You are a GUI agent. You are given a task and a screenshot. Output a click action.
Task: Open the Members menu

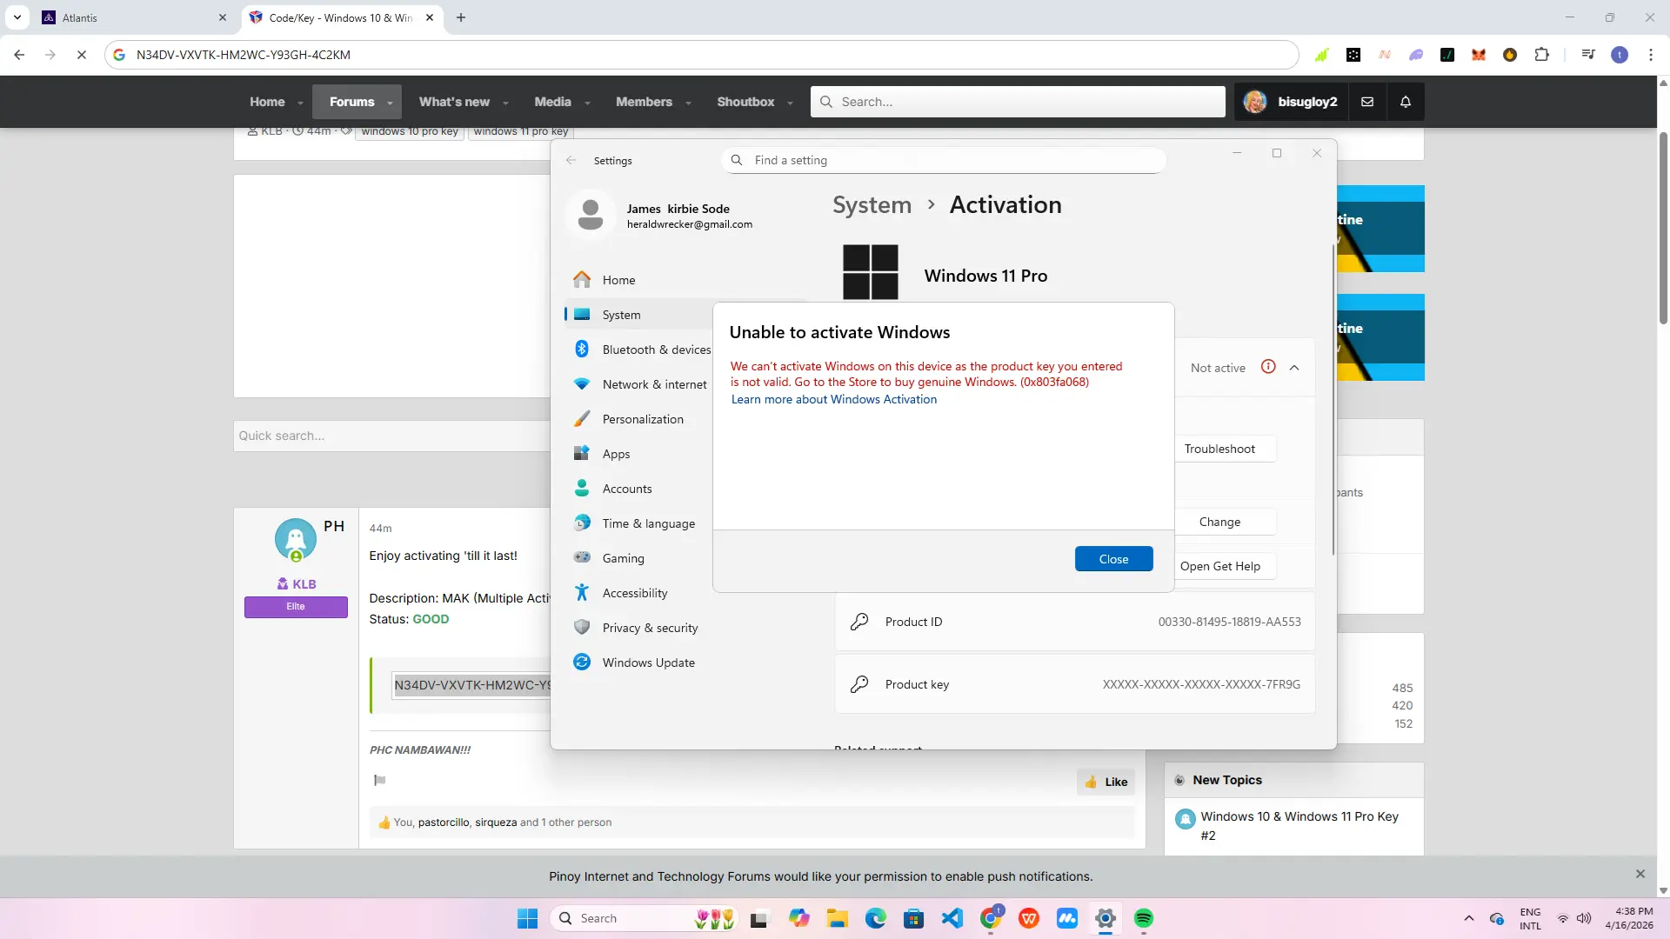coord(644,102)
